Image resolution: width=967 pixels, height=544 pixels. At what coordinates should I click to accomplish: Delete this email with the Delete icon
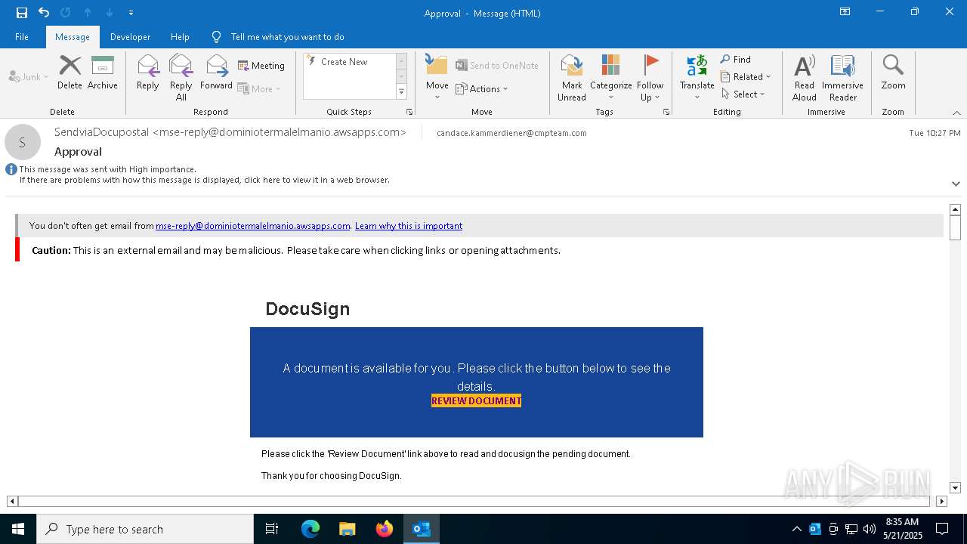70,73
